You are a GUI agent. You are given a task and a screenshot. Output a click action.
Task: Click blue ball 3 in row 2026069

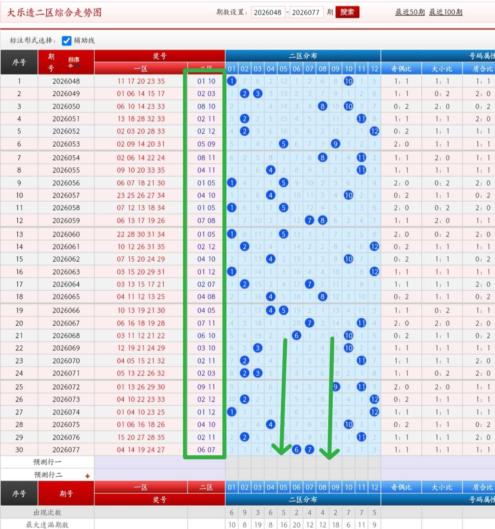point(258,348)
